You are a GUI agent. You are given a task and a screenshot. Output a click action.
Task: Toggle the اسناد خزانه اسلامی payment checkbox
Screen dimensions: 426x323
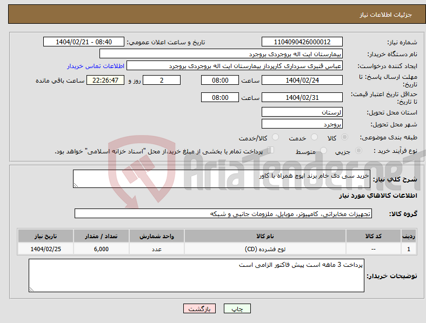pyautogui.click(x=271, y=150)
